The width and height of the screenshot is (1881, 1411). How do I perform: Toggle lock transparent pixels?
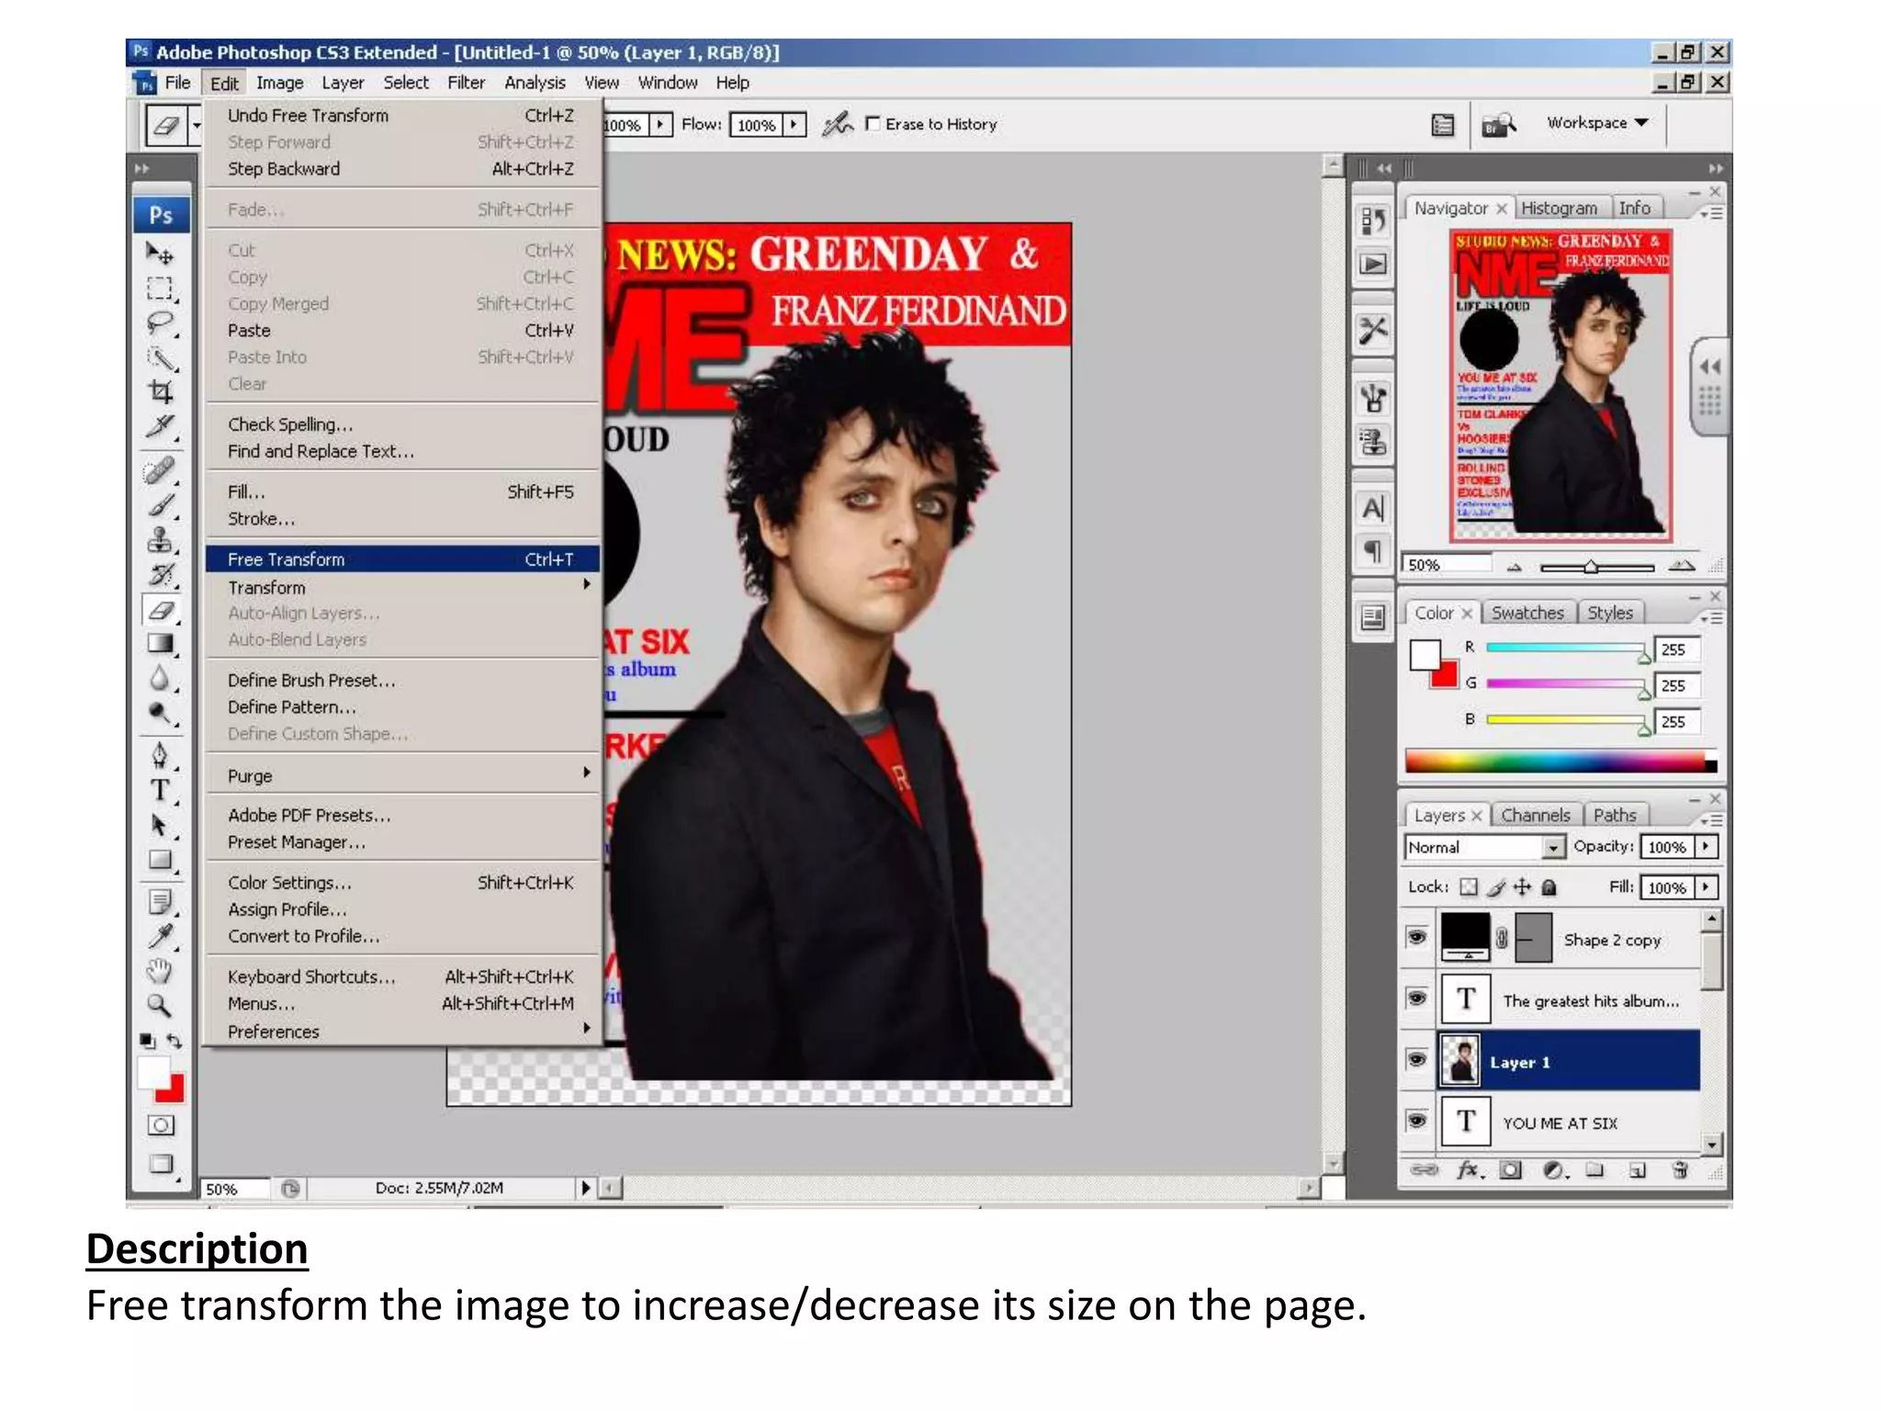[1469, 886]
